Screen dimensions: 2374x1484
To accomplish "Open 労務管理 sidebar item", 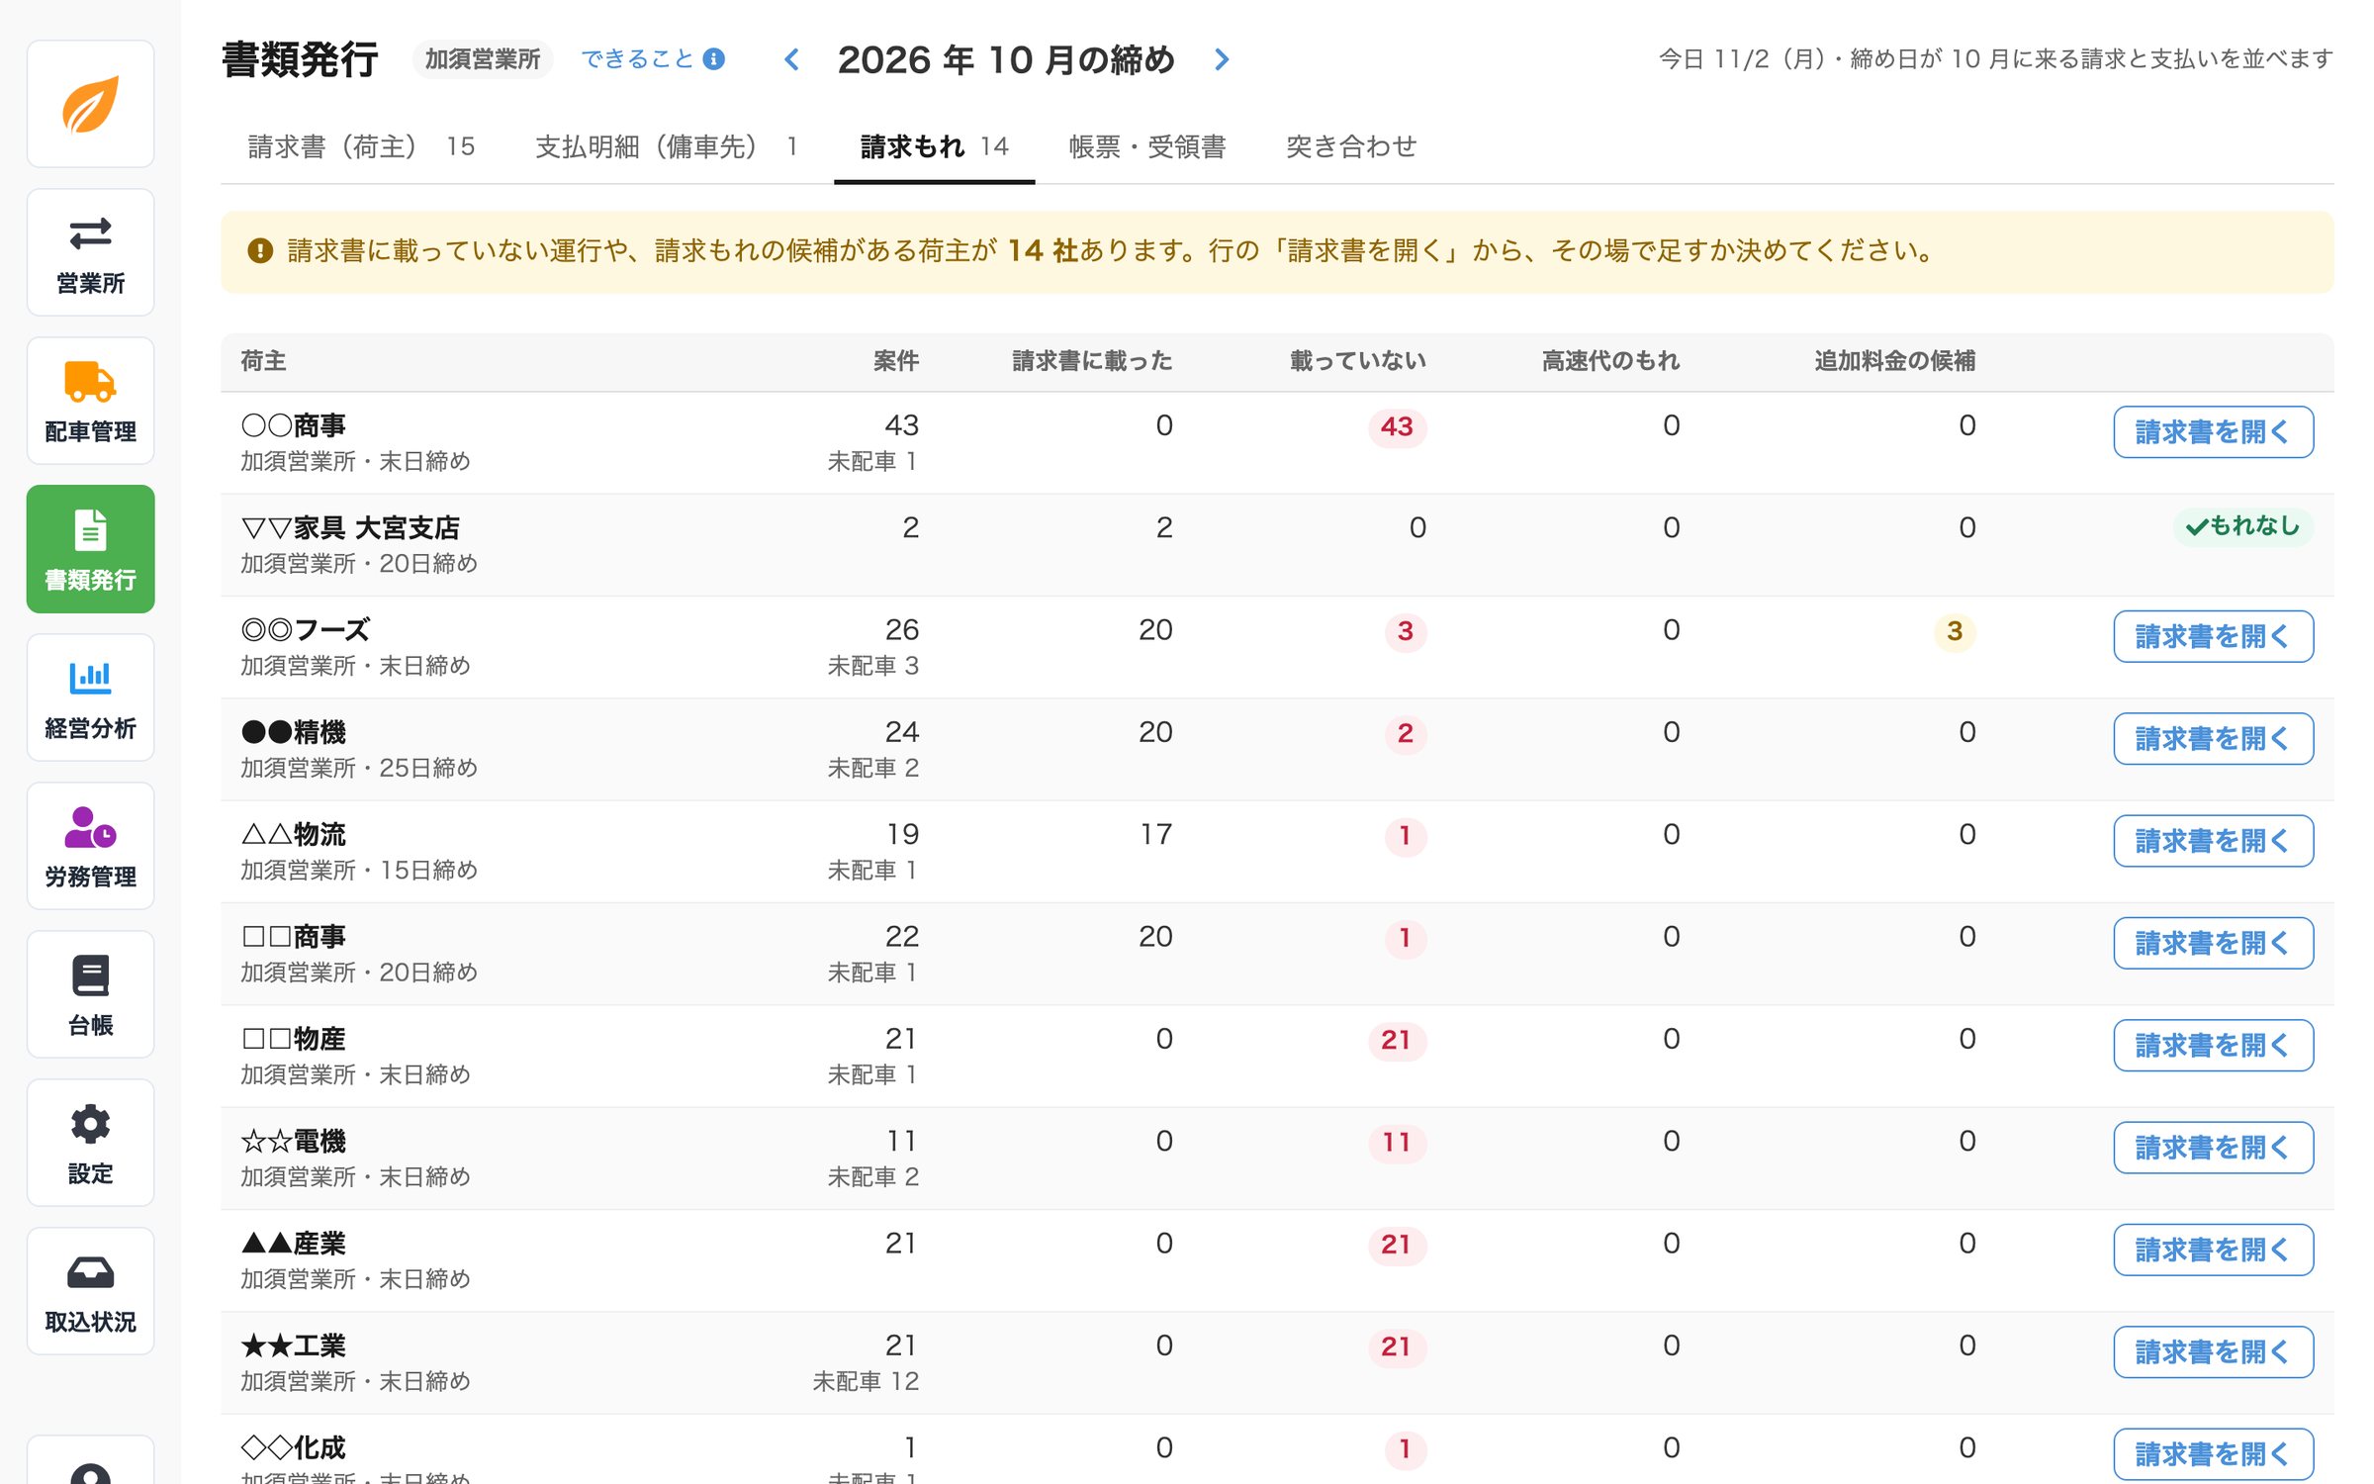I will click(90, 846).
